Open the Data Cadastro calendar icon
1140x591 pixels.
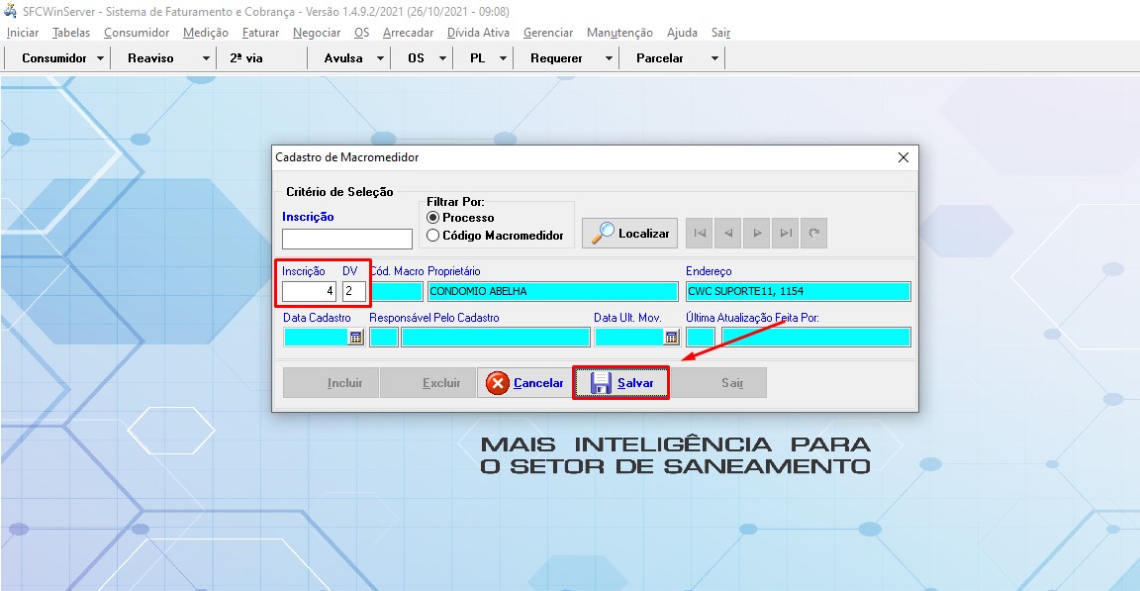pyautogui.click(x=356, y=337)
